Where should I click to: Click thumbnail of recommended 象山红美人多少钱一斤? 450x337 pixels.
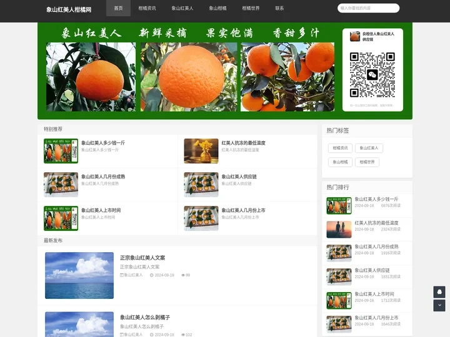coord(61,151)
